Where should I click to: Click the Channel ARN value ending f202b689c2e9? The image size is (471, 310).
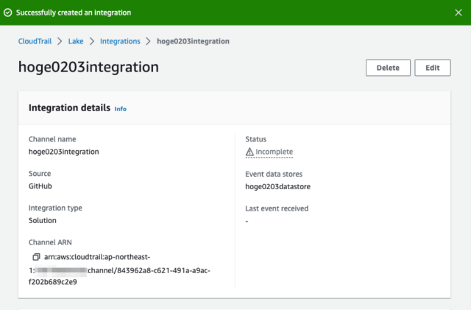click(x=119, y=270)
